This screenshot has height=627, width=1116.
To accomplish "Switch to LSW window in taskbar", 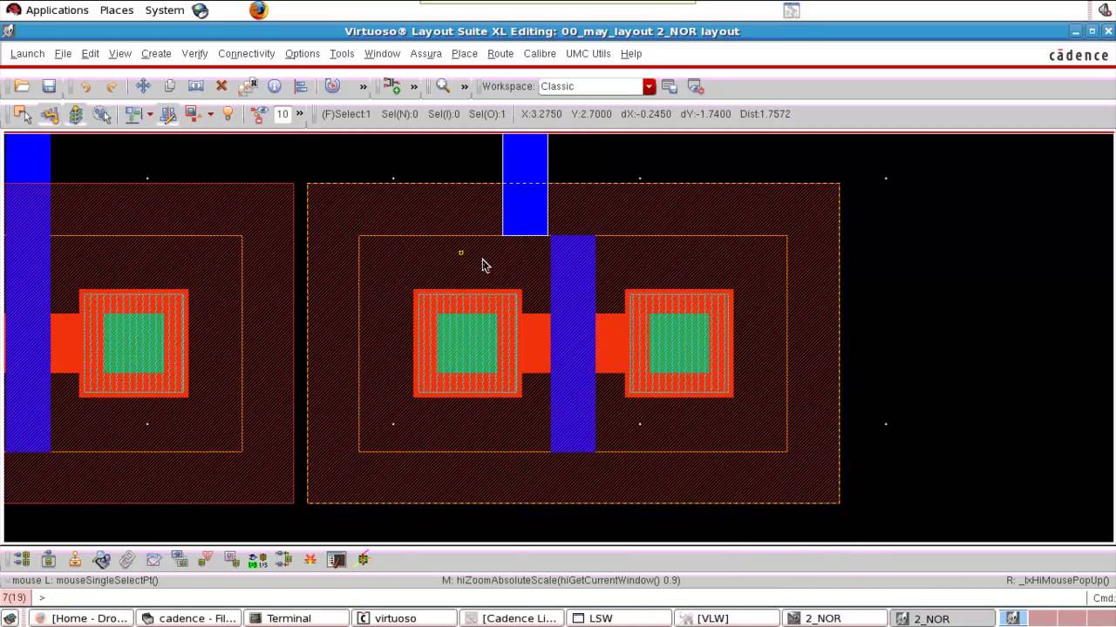I will (x=619, y=618).
